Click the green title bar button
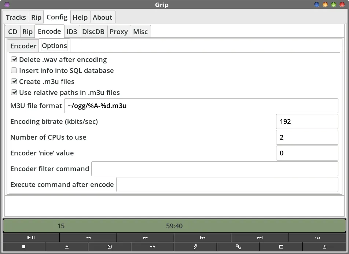Image resolution: width=349 pixels, height=254 pixels. pos(334,4)
